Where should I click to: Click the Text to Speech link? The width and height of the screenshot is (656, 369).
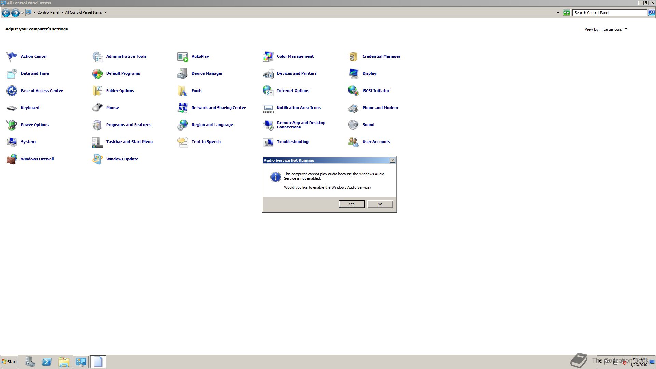point(206,142)
